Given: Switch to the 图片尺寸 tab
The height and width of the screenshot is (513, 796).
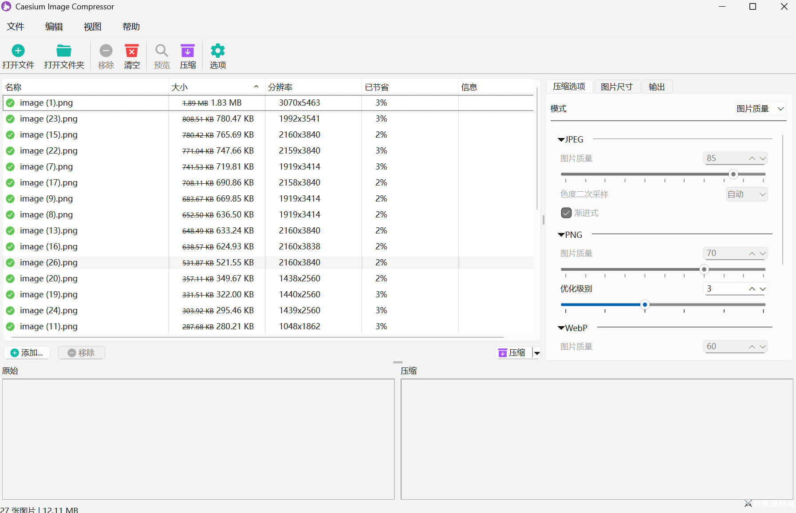Looking at the screenshot, I should pyautogui.click(x=617, y=87).
